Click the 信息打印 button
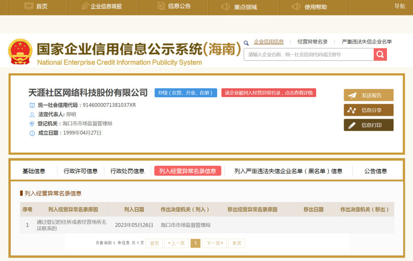The image size is (413, 261). tap(368, 125)
